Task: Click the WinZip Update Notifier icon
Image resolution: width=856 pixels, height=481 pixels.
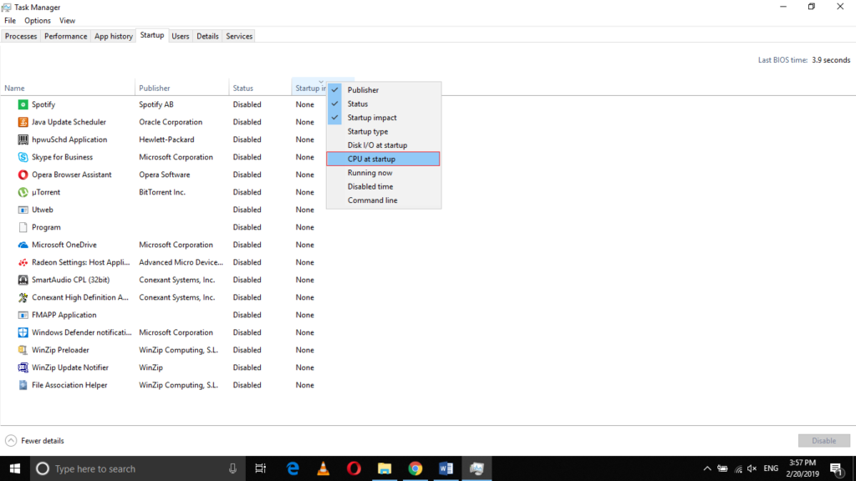Action: [23, 367]
